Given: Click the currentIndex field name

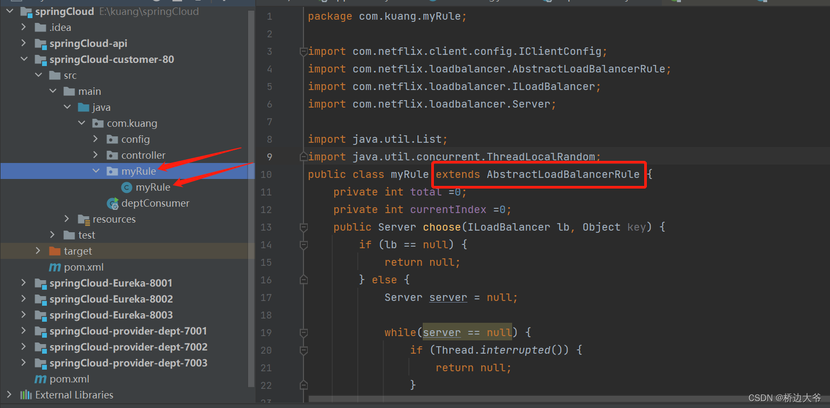Looking at the screenshot, I should [448, 209].
